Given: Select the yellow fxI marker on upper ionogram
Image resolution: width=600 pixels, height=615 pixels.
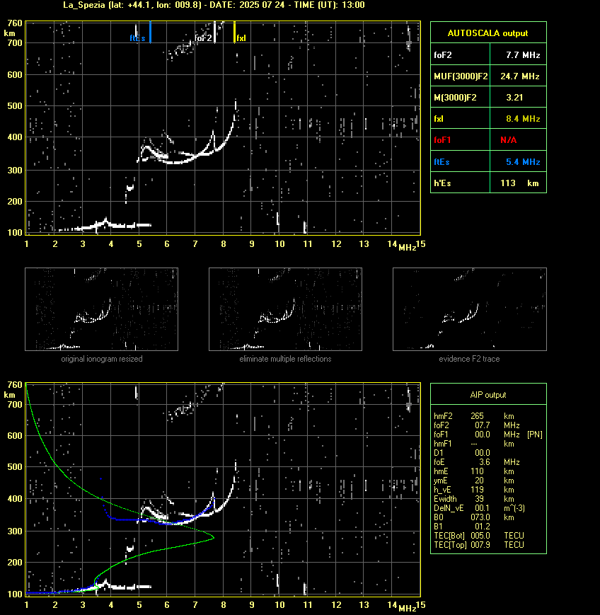Looking at the screenshot, I should click(x=234, y=32).
